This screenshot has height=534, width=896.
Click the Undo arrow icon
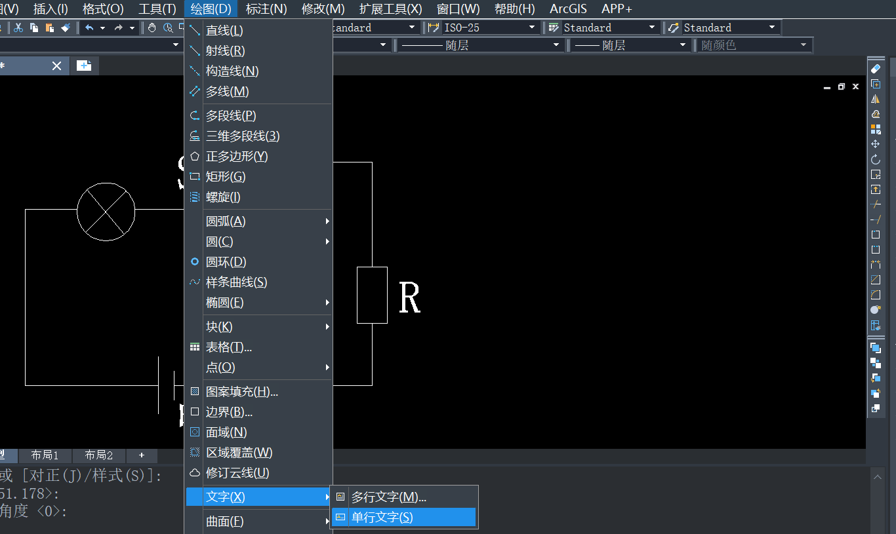click(x=89, y=28)
